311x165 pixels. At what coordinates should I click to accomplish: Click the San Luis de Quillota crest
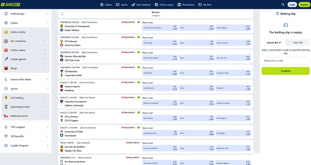61,147
